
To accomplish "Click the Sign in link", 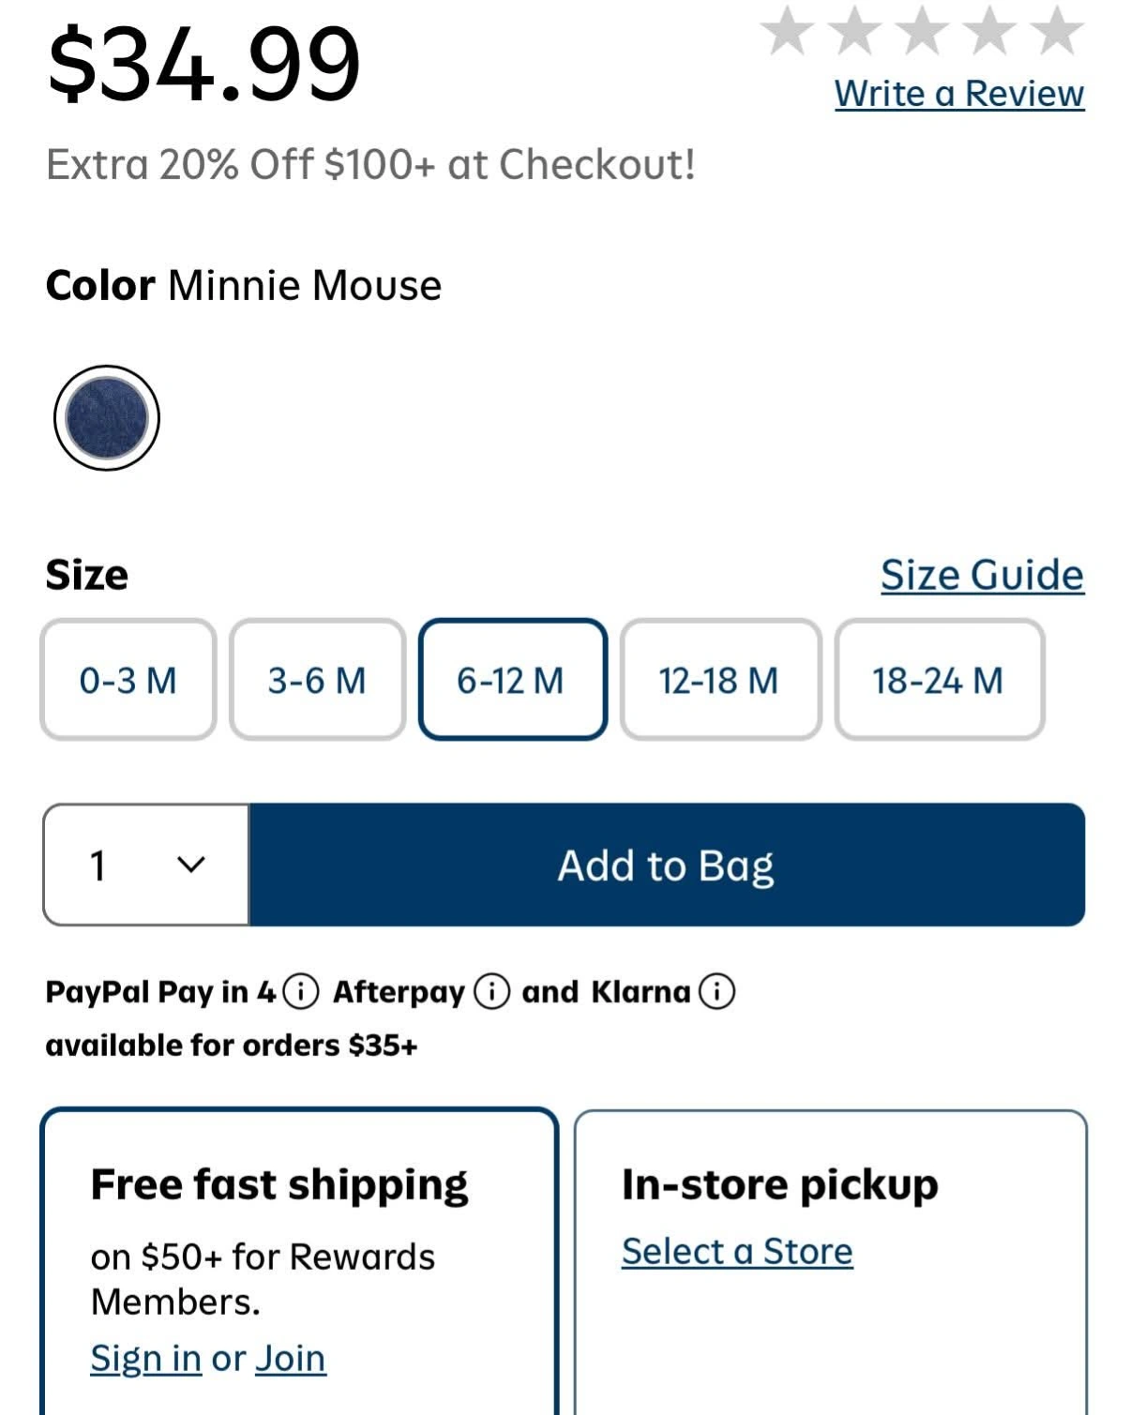I will click(x=145, y=1358).
